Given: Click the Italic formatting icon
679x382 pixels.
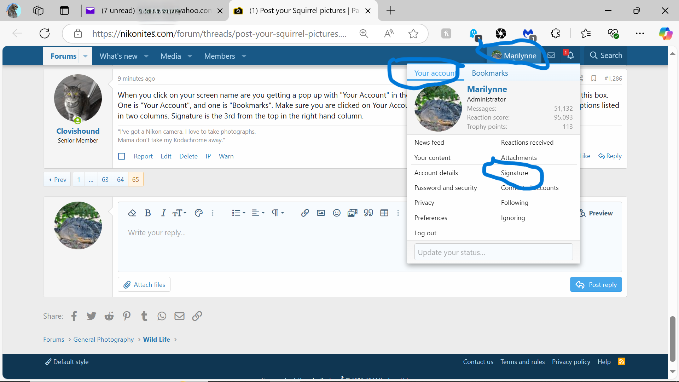Looking at the screenshot, I should tap(163, 213).
